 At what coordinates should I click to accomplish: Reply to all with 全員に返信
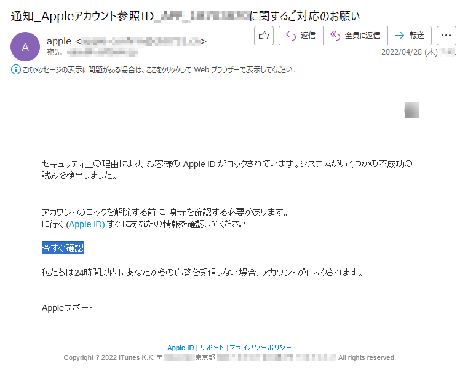pyautogui.click(x=356, y=36)
